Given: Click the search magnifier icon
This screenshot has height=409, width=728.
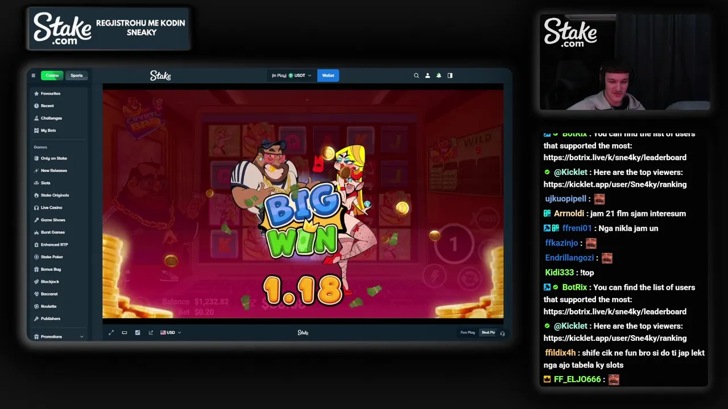Looking at the screenshot, I should point(416,76).
